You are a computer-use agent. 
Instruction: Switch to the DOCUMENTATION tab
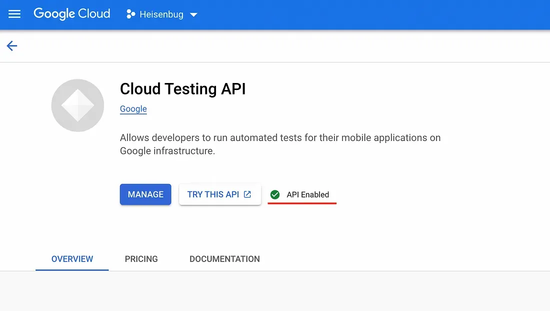(x=225, y=259)
